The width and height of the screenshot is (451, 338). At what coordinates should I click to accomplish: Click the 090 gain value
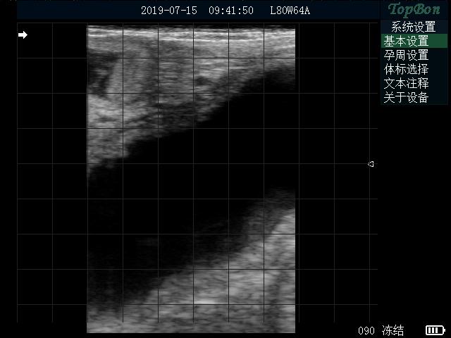click(x=366, y=330)
